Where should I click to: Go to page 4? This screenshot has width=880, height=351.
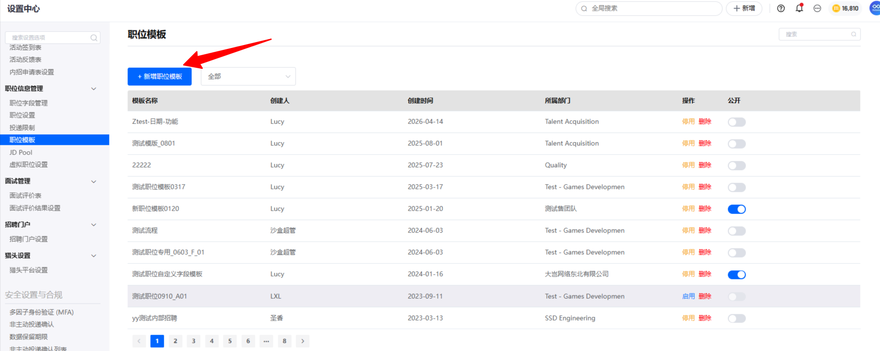tap(212, 341)
